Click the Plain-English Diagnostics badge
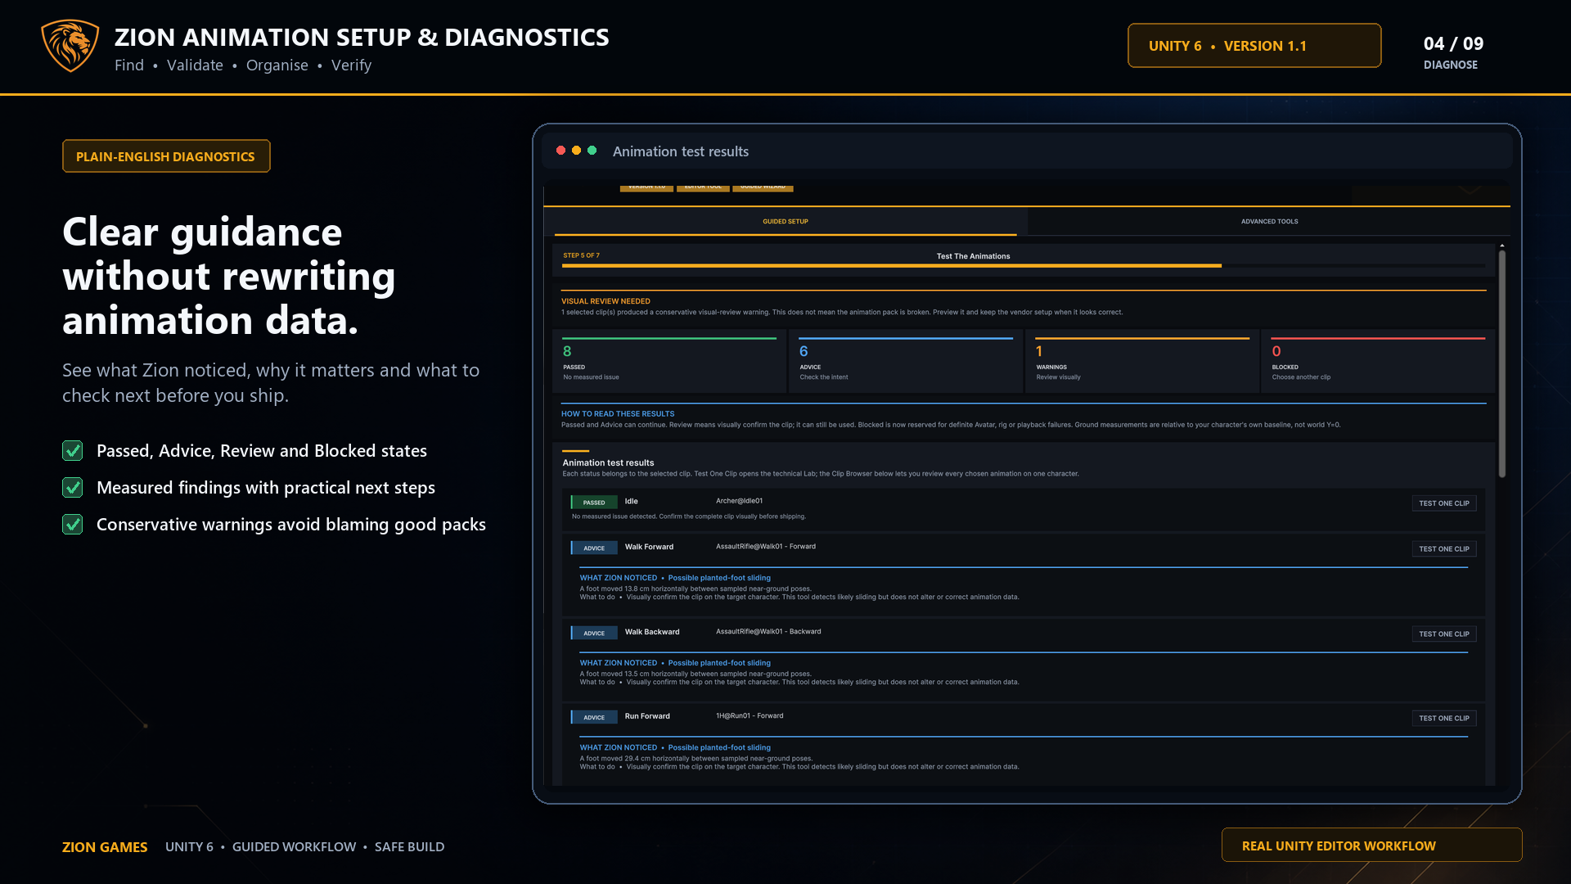Viewport: 1571px width, 884px height. click(x=166, y=156)
